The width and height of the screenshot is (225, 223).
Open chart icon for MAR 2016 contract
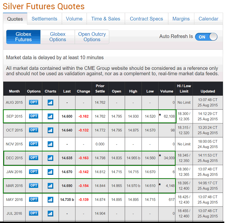pos(50,186)
